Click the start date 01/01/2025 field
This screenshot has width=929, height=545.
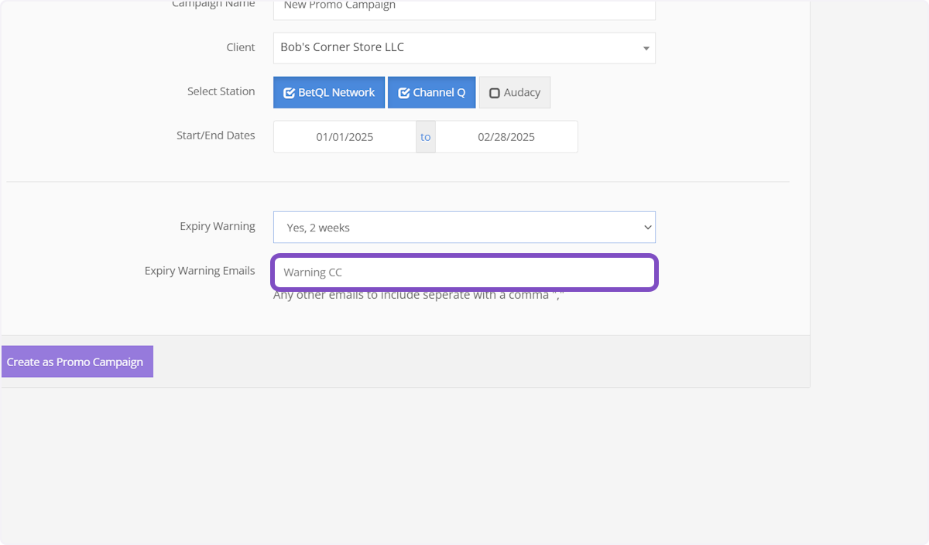point(345,137)
